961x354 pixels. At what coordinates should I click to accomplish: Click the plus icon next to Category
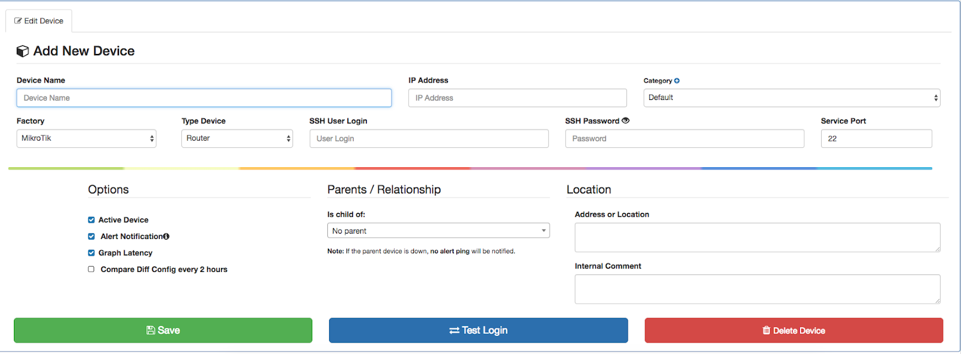point(677,81)
